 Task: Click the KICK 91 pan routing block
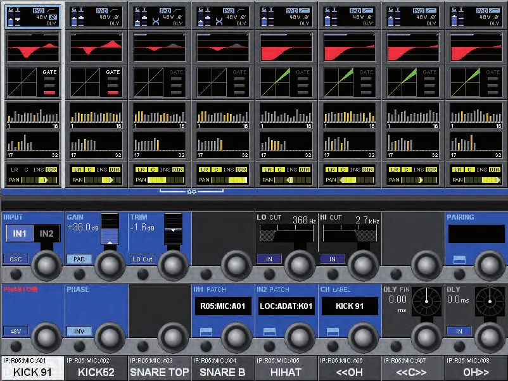tap(33, 175)
